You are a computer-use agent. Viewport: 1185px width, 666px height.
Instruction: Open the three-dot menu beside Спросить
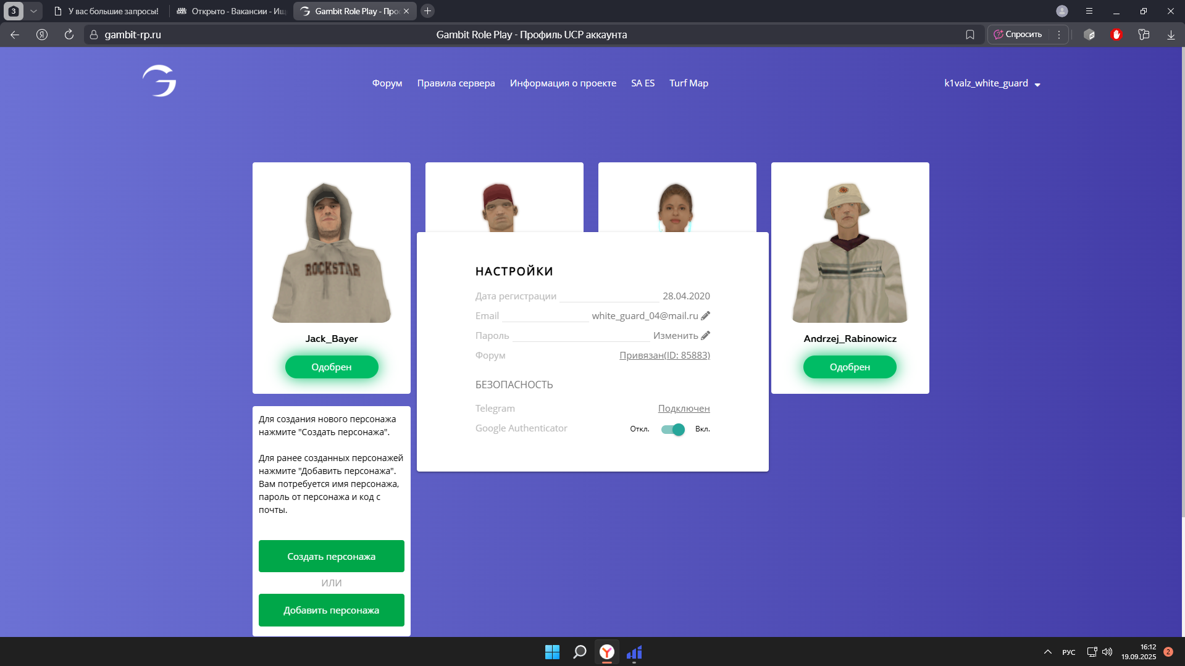1059,35
